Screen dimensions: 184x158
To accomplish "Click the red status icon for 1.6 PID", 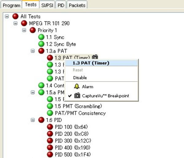I will [41, 120].
